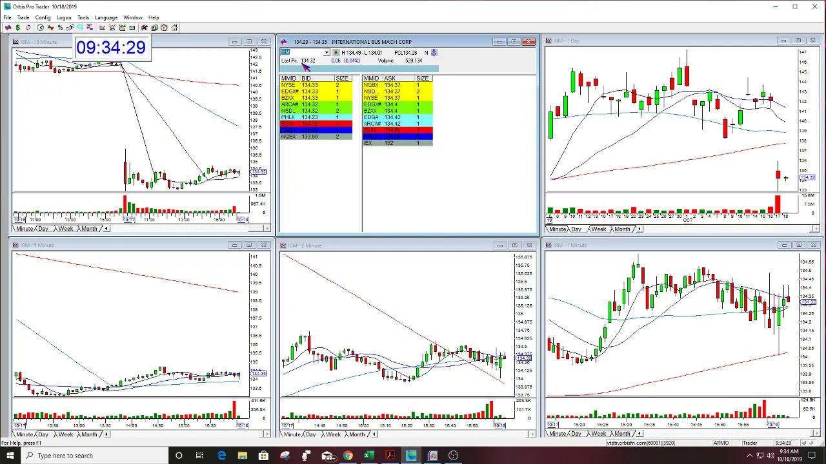Open the Logon menu
826x464 pixels.
point(64,17)
